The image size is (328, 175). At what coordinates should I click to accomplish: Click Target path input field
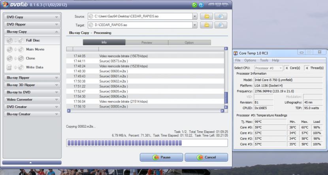point(140,25)
